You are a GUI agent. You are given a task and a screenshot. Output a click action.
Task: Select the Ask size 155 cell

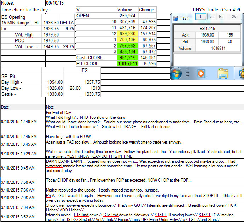pos(229,35)
